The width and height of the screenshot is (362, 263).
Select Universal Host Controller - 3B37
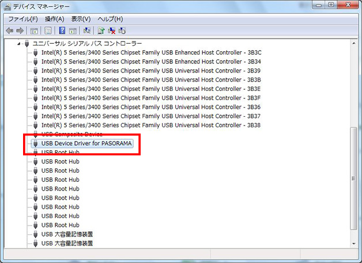coord(151,116)
